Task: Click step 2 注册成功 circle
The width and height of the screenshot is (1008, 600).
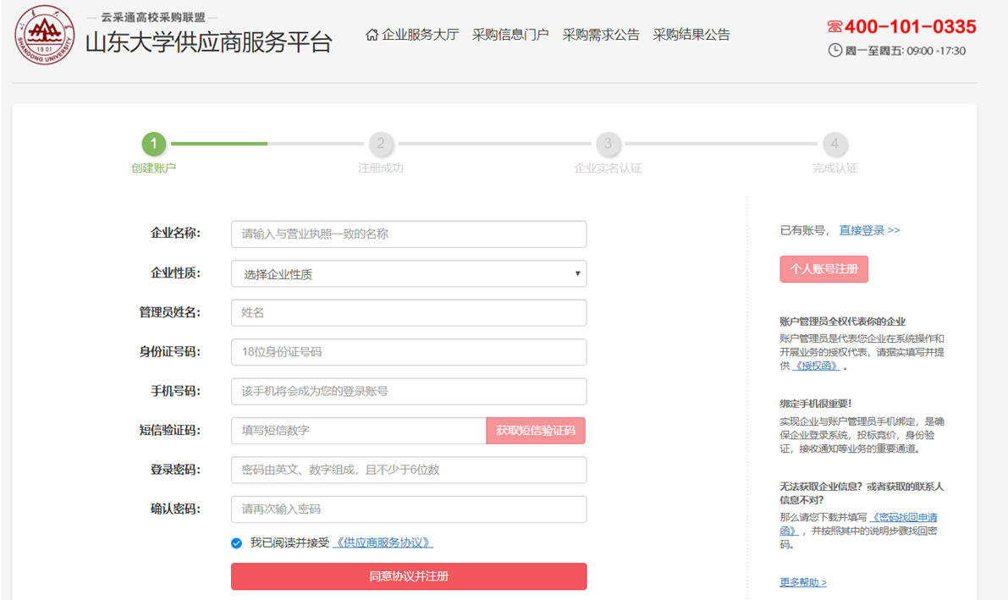Action: pyautogui.click(x=380, y=144)
